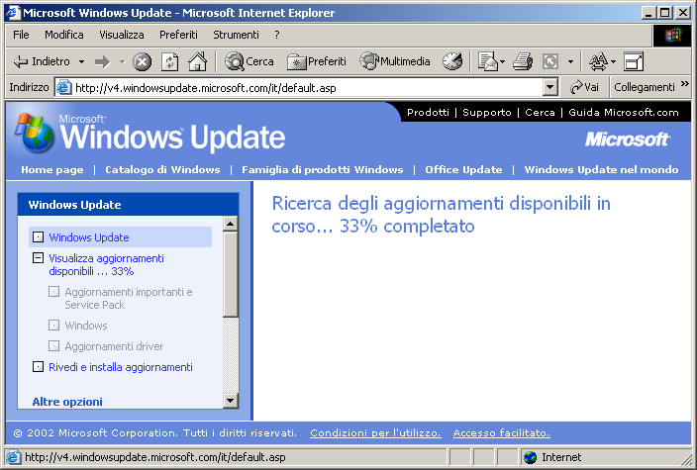Select the Windows item in sidebar tree
The image size is (697, 470).
(86, 326)
